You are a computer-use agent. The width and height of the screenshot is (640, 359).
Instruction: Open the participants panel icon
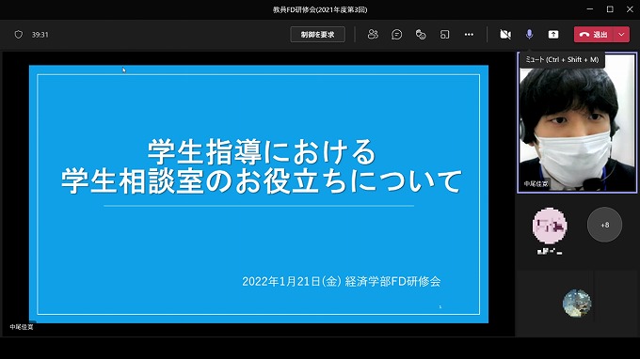click(373, 35)
